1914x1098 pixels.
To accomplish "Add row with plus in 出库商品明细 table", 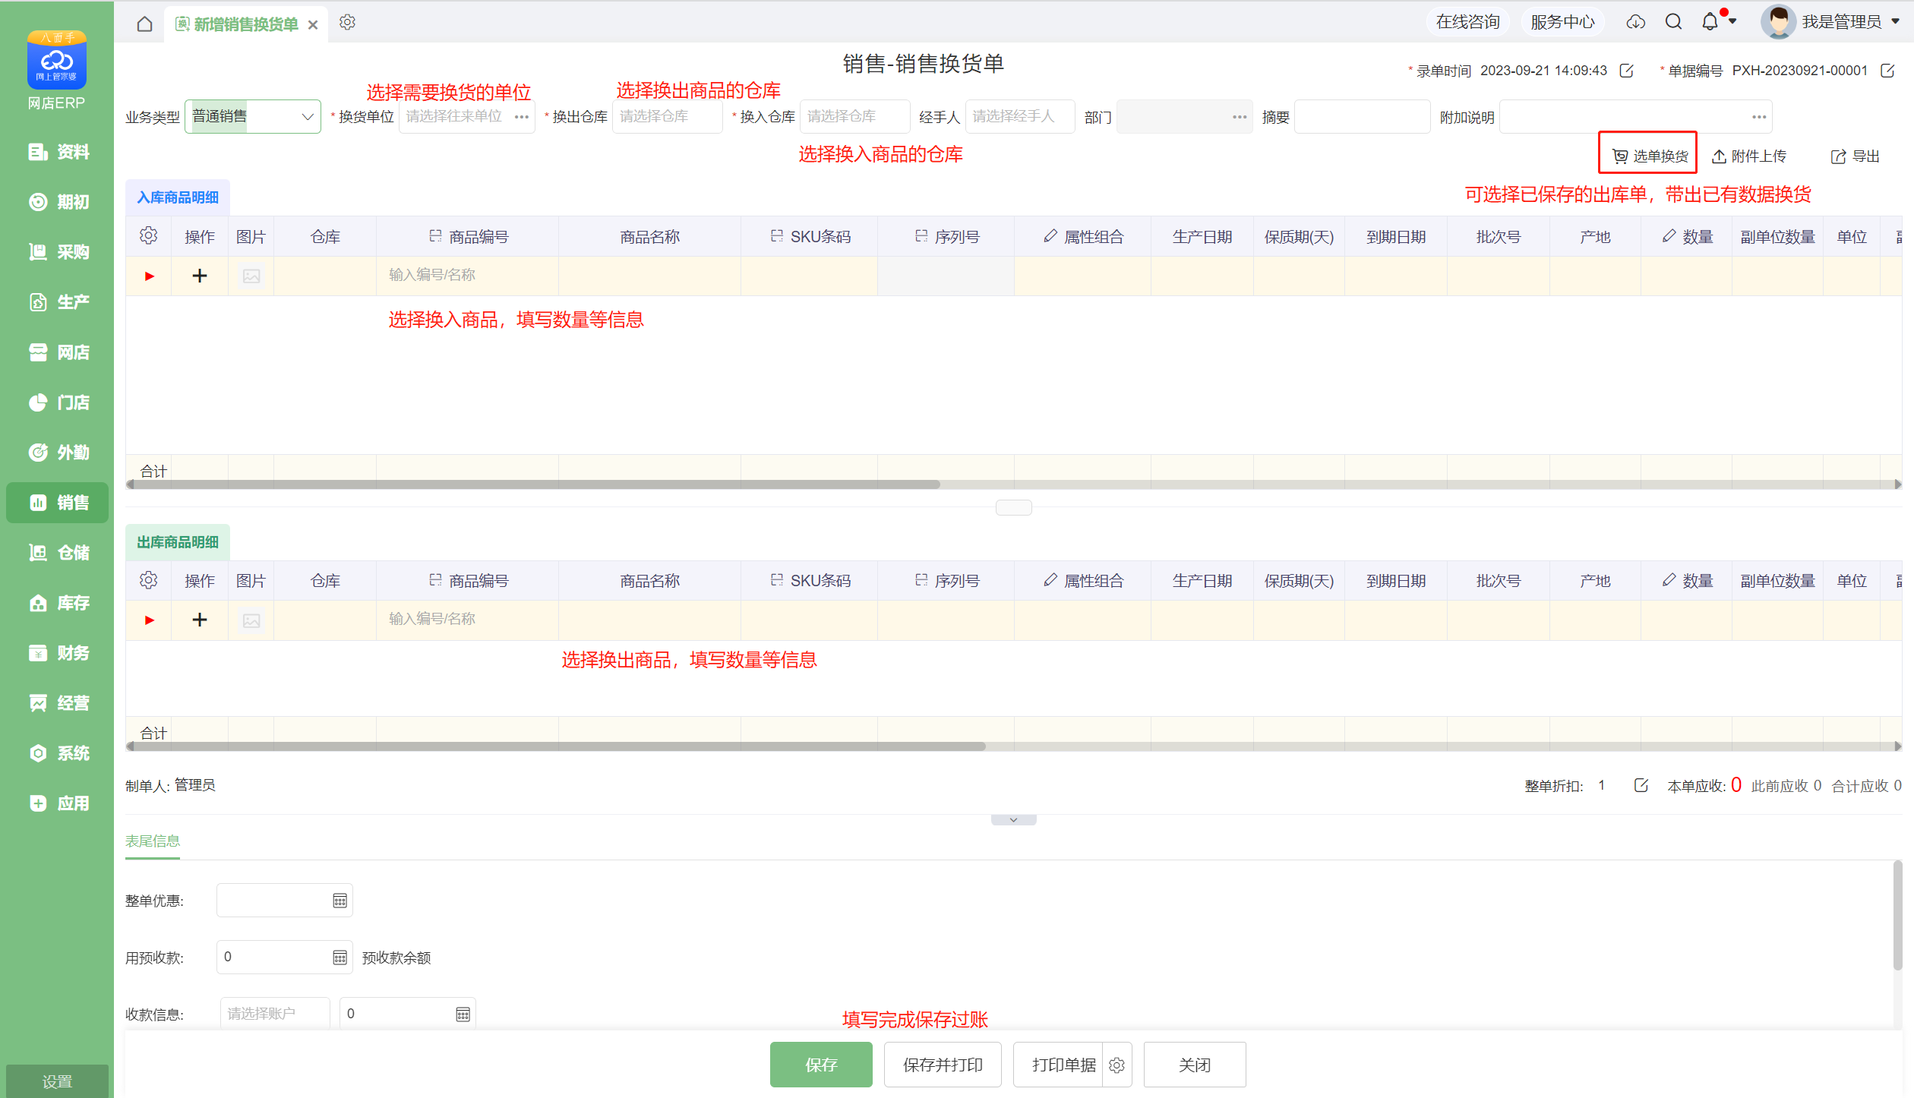I will pyautogui.click(x=200, y=620).
